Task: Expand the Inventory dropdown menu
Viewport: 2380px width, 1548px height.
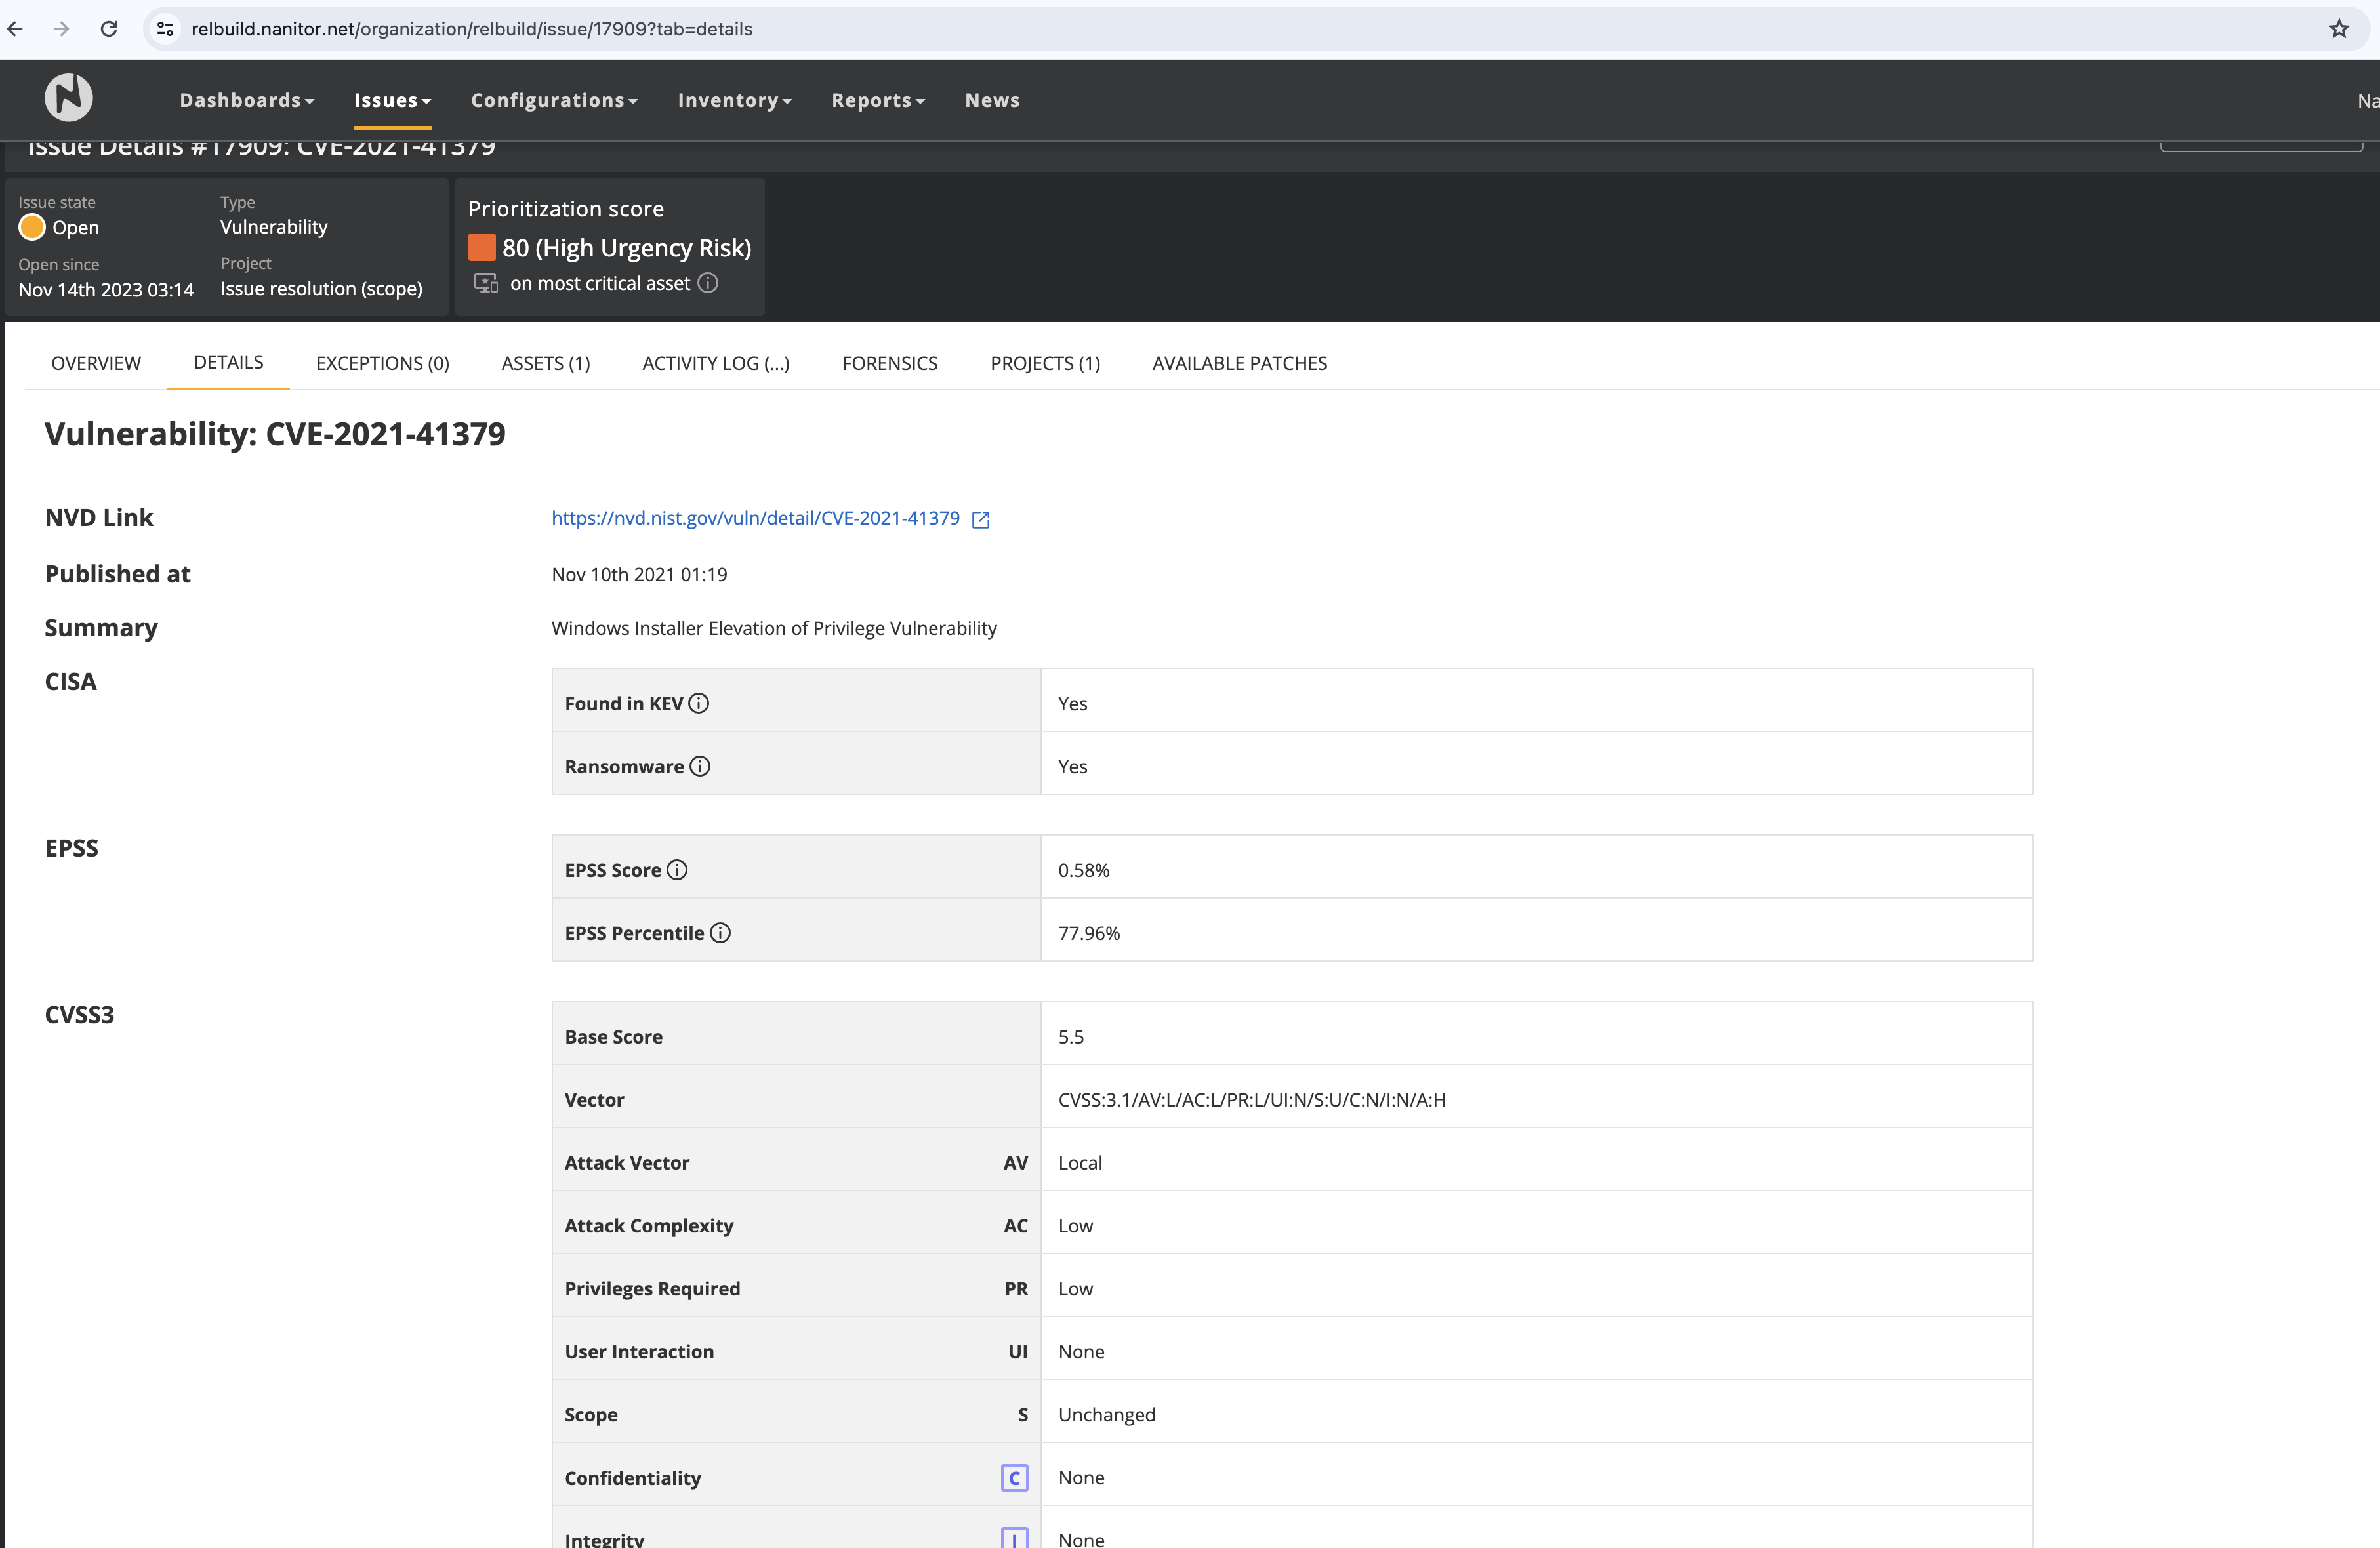Action: [x=734, y=100]
